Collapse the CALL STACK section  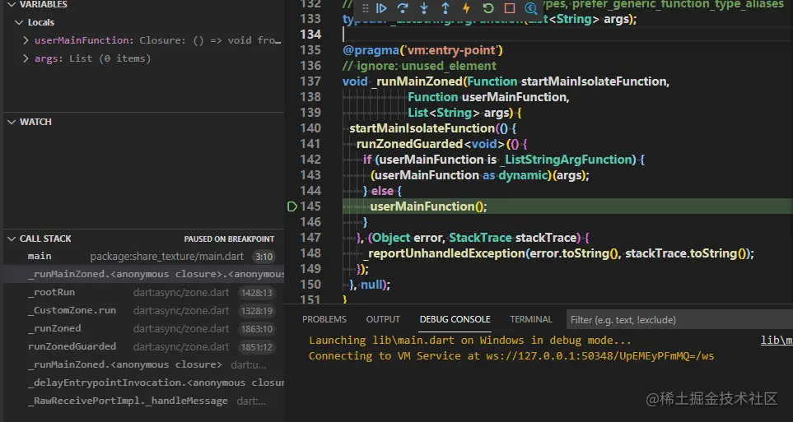(12, 239)
